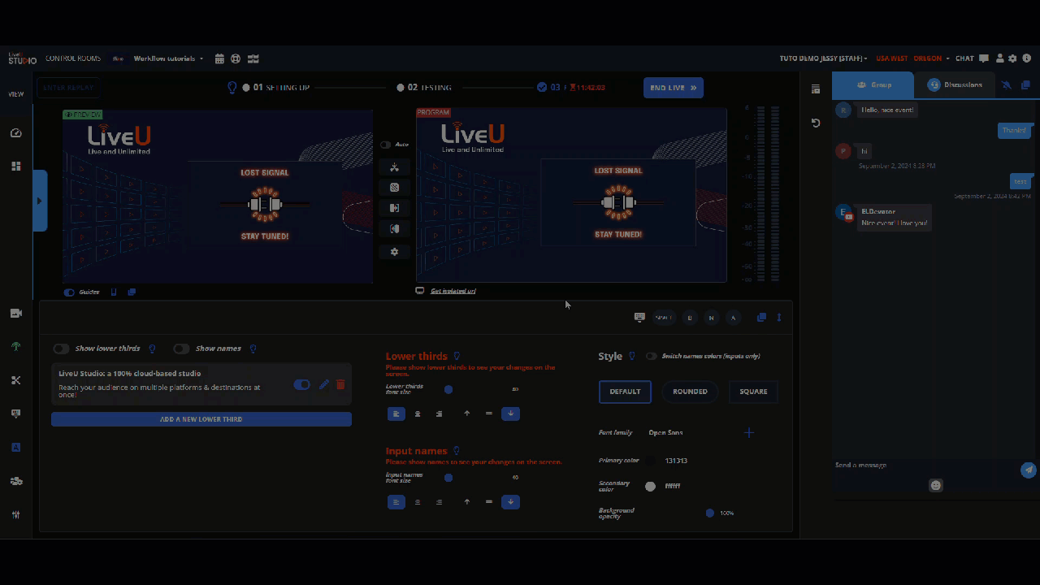Expand the lower panel height arrows
Screen dimensions: 1040x585
point(779,317)
